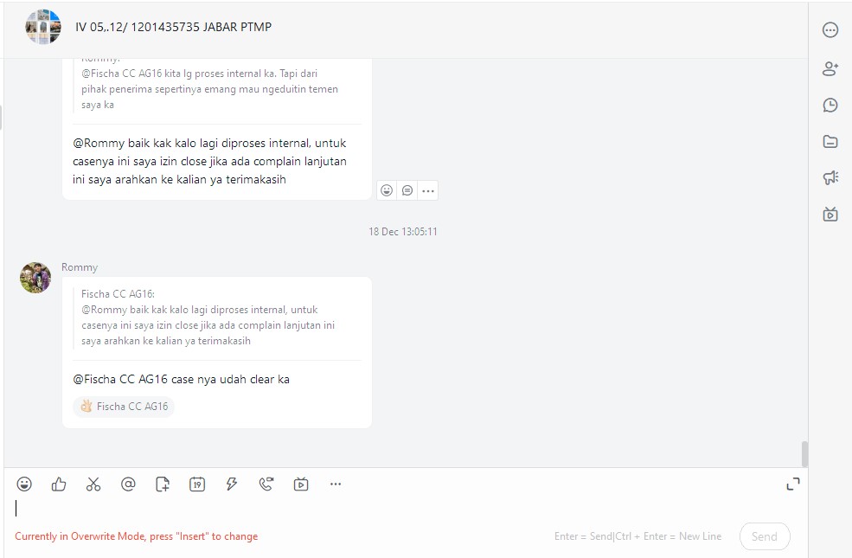Start a voice or video call
Screen dimensions: 852x558
[266, 484]
